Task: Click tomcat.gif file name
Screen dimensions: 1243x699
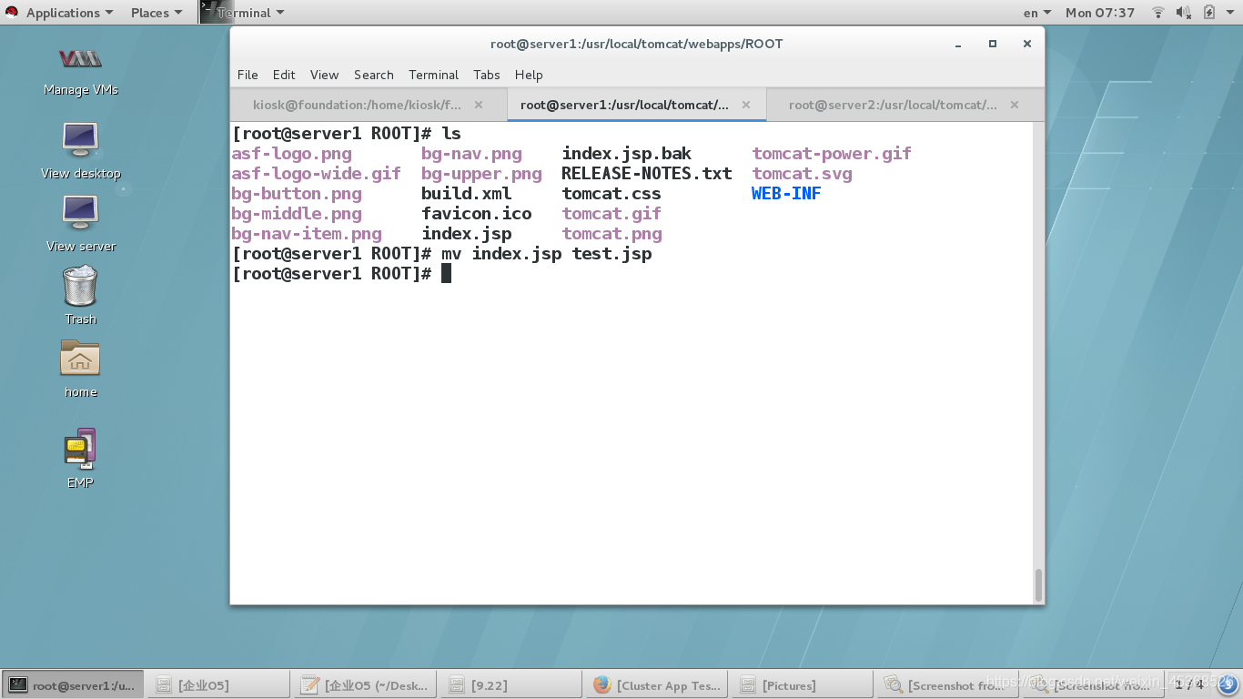Action: tap(611, 214)
